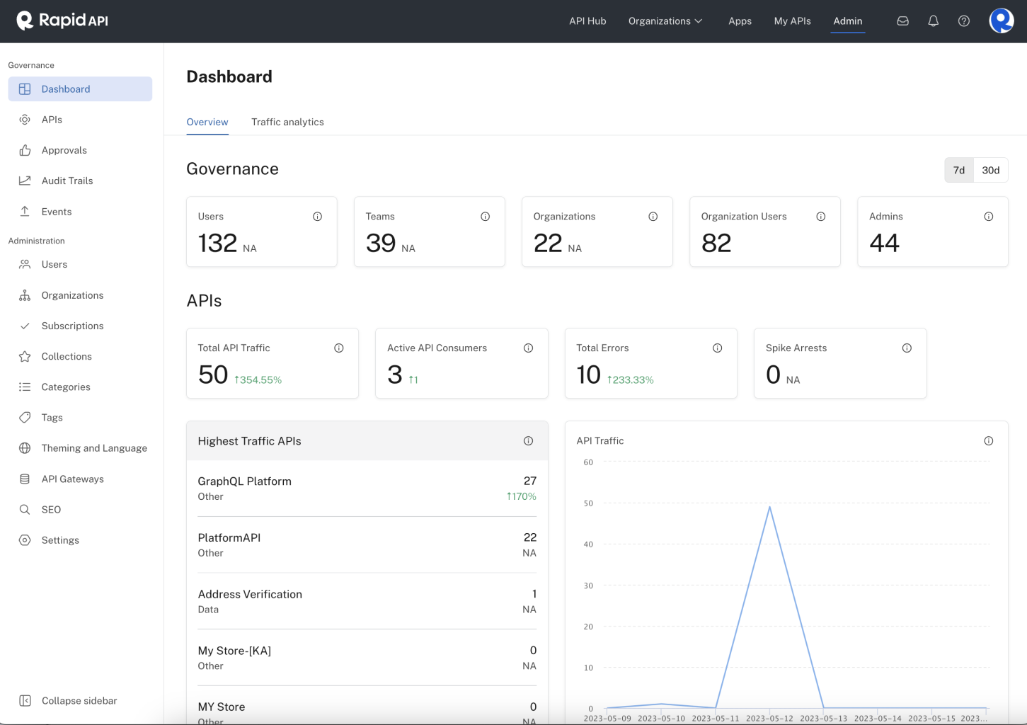
Task: Collapse the sidebar
Action: [x=67, y=700]
